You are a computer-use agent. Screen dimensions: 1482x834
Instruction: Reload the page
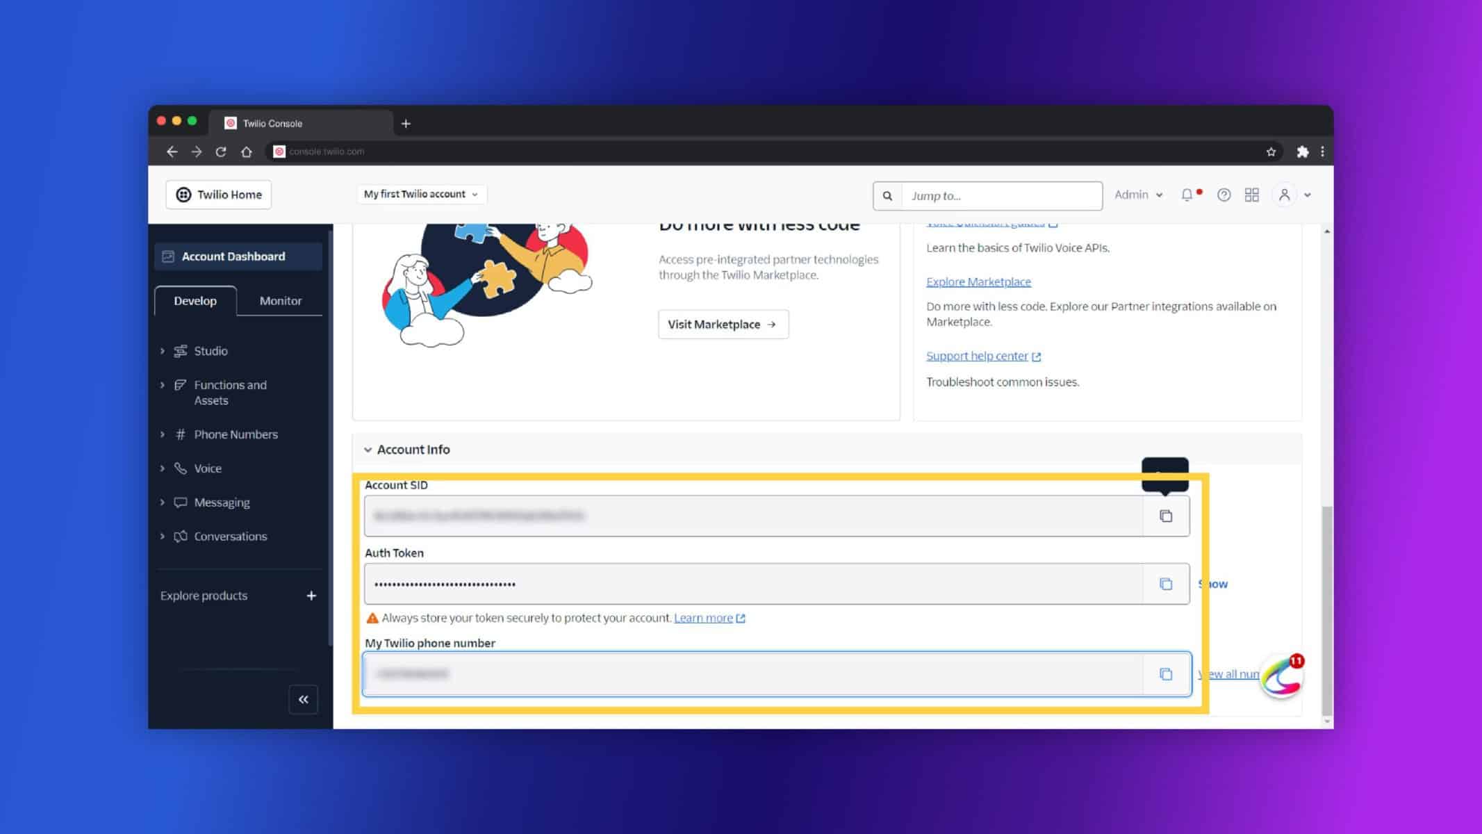221,152
